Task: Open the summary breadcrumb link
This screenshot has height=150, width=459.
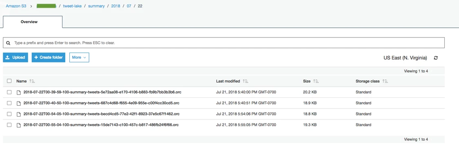Action: click(96, 6)
